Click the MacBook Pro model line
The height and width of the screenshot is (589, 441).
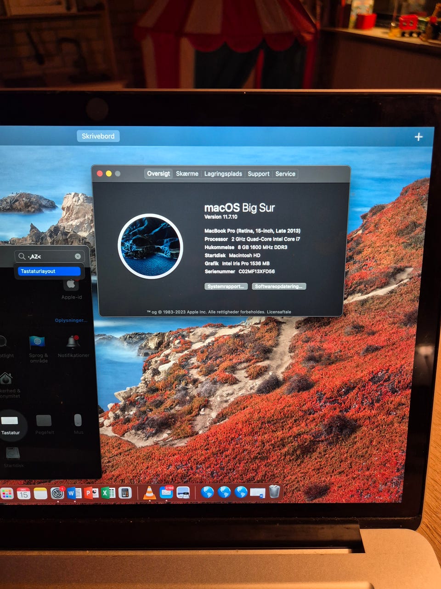pos(252,231)
